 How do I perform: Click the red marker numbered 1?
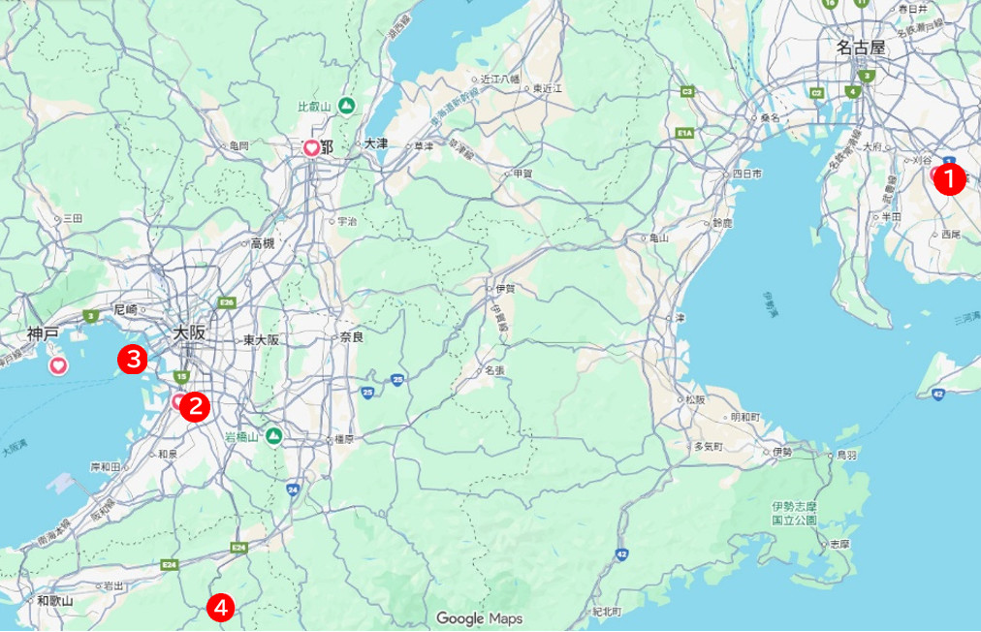(x=949, y=179)
